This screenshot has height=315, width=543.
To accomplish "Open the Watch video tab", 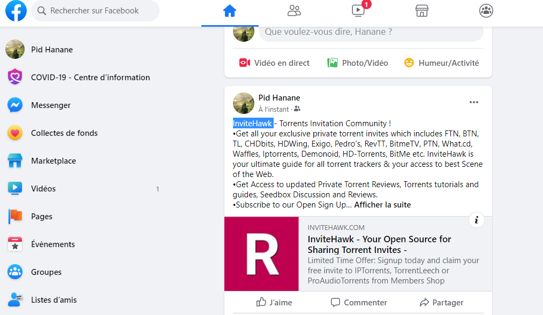I will [358, 11].
